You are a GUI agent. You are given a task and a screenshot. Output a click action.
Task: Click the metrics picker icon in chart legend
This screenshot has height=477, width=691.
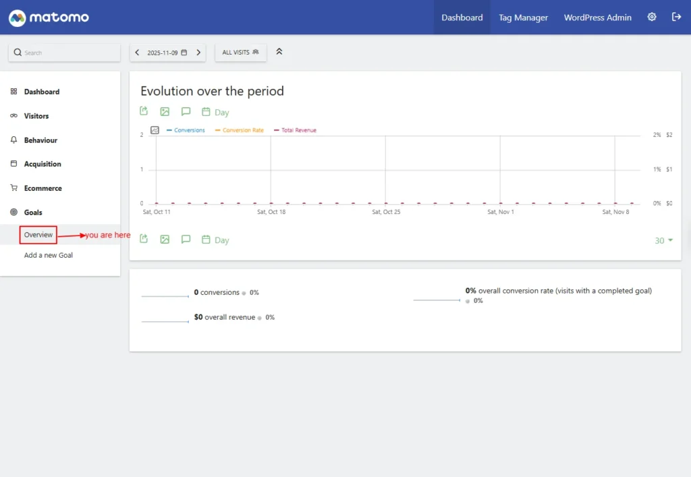point(155,130)
